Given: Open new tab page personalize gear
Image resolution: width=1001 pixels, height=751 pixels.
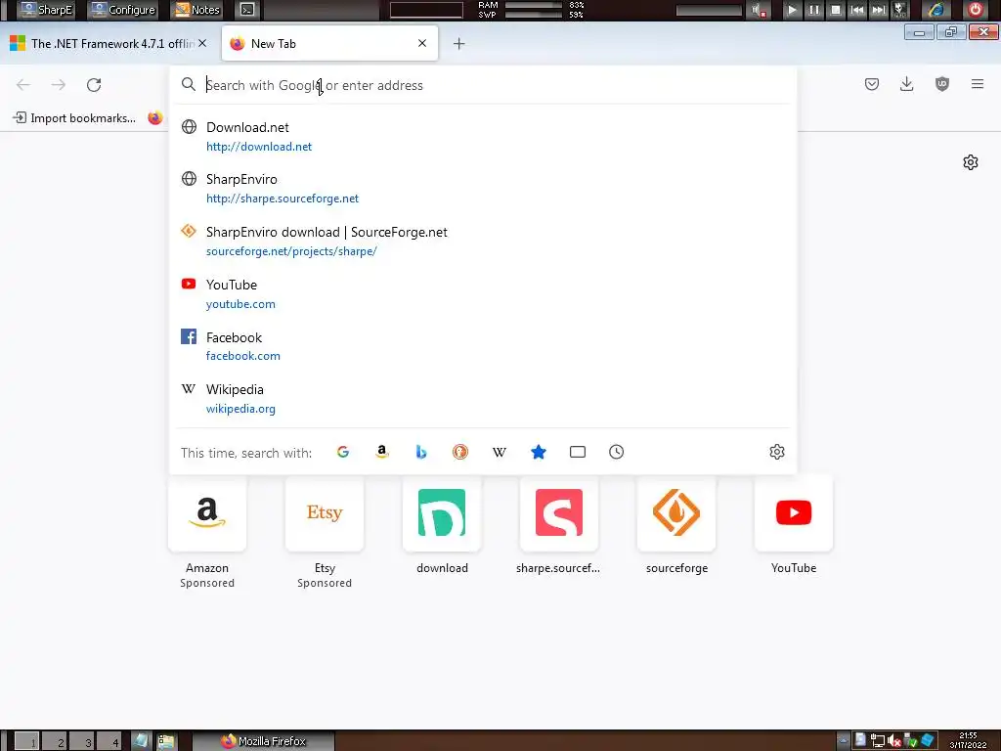Looking at the screenshot, I should tap(971, 162).
